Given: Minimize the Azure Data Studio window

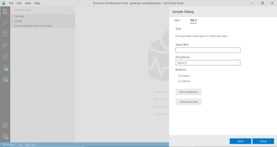Looking at the screenshot, I should tap(253, 3).
